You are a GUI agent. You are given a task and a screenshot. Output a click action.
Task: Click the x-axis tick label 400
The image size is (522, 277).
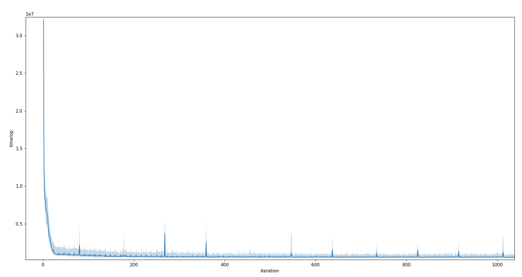225,265
